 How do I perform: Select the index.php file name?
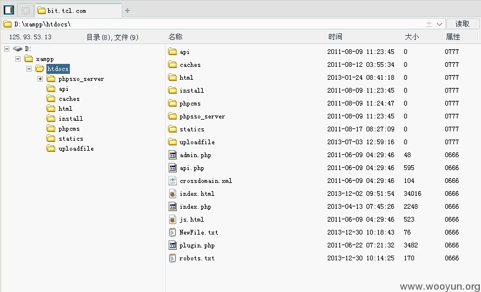point(196,206)
